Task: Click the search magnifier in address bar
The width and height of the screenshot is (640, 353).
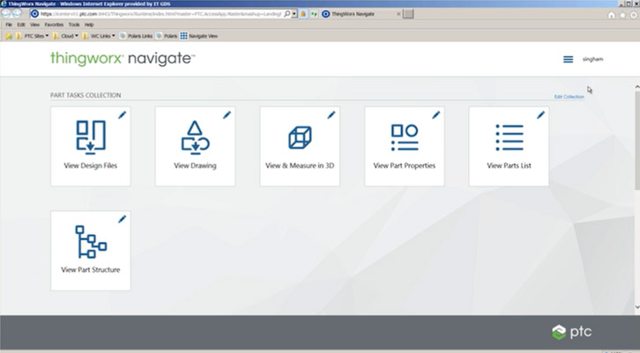Action: click(x=287, y=14)
